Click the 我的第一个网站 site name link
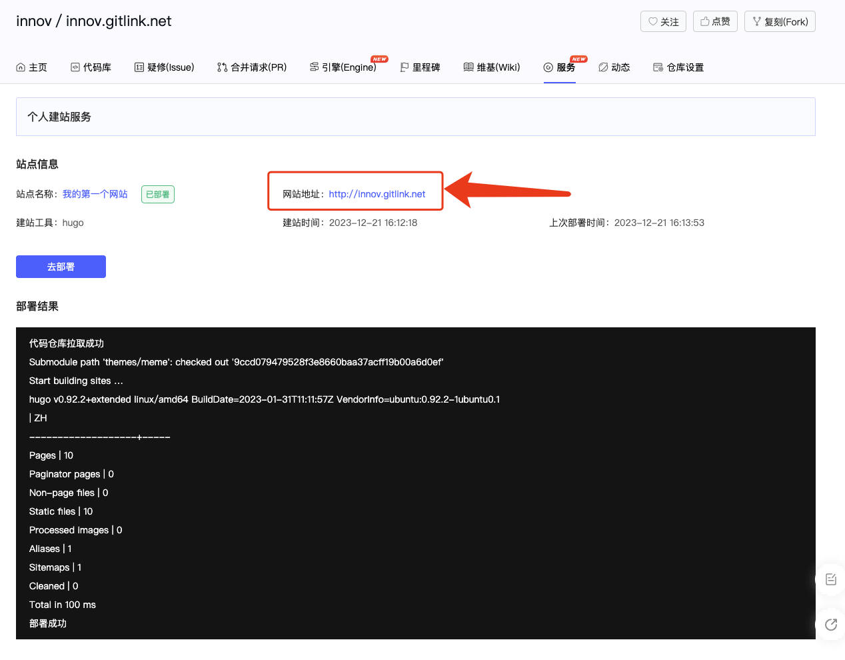 point(95,194)
